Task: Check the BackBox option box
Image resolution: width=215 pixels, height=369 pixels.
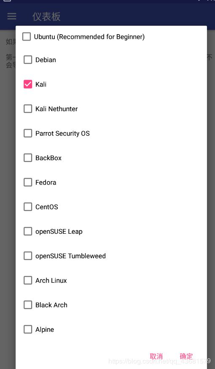Action: click(x=28, y=158)
